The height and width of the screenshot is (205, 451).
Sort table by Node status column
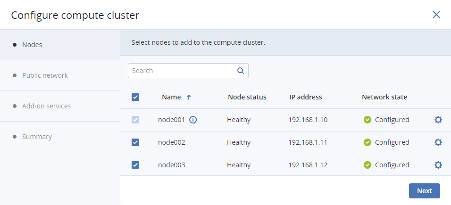(247, 97)
